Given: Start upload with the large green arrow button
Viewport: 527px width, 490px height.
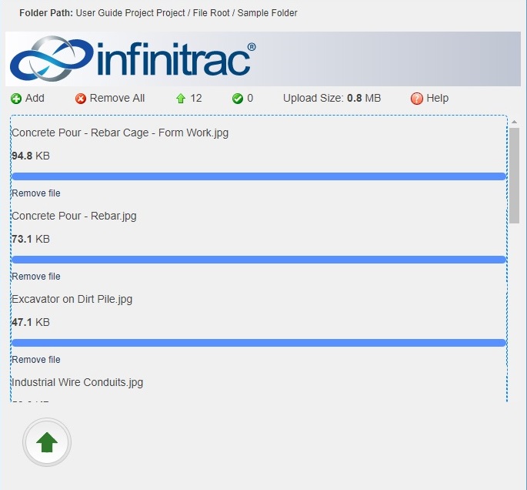Looking at the screenshot, I should point(47,442).
